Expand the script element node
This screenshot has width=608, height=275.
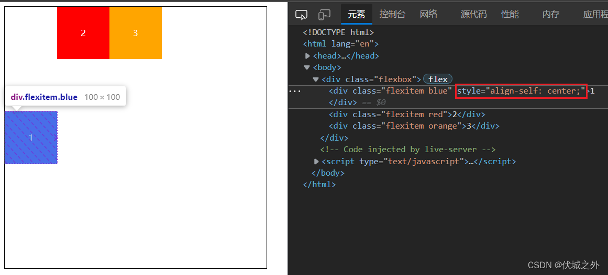316,161
